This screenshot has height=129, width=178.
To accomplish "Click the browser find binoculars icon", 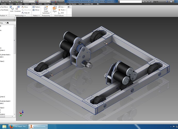I will click(x=7, y=23).
